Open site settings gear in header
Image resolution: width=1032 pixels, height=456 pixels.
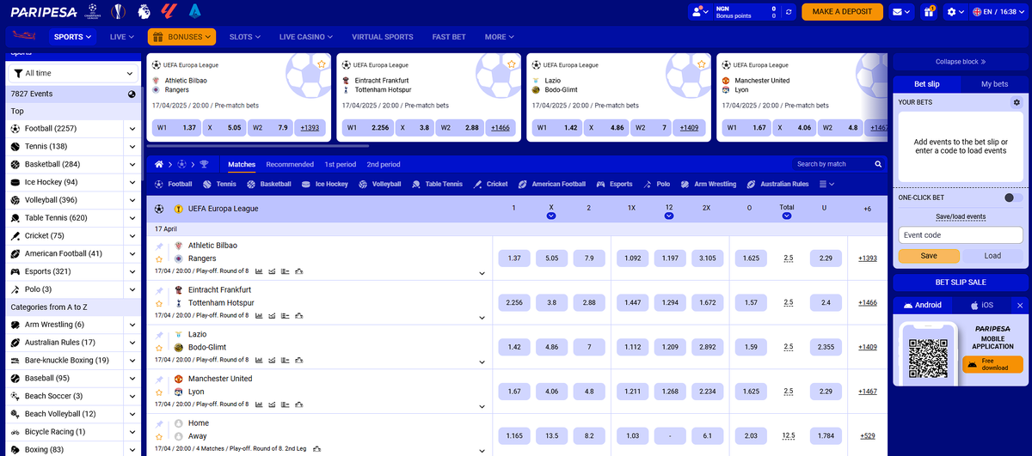[x=955, y=12]
